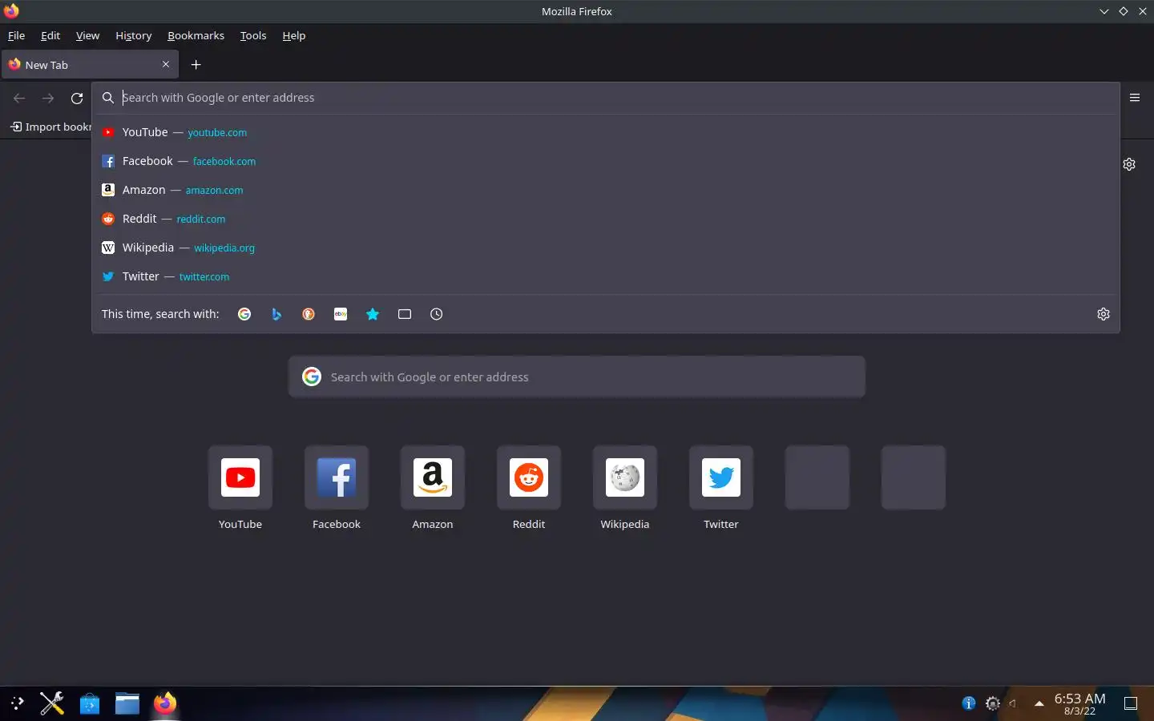Go forward one page

[x=48, y=98]
